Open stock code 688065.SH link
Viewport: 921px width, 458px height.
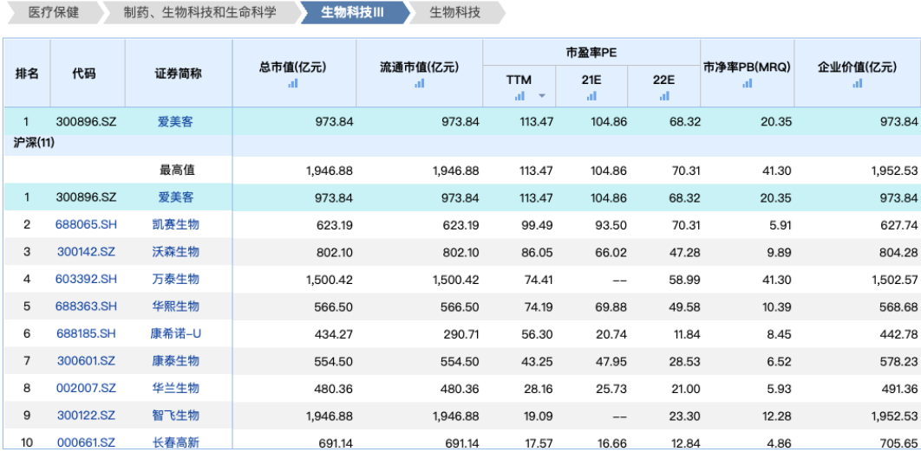tap(86, 225)
